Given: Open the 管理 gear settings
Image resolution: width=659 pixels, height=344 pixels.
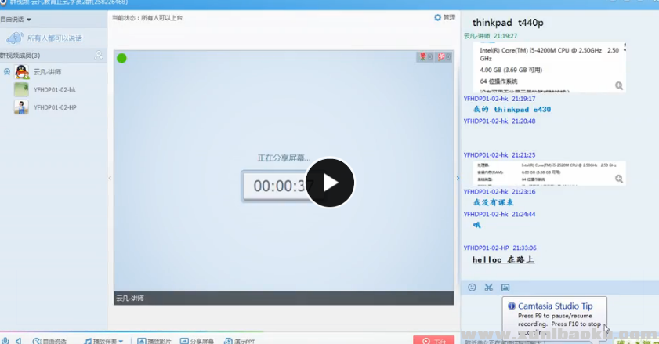Looking at the screenshot, I should tap(444, 17).
